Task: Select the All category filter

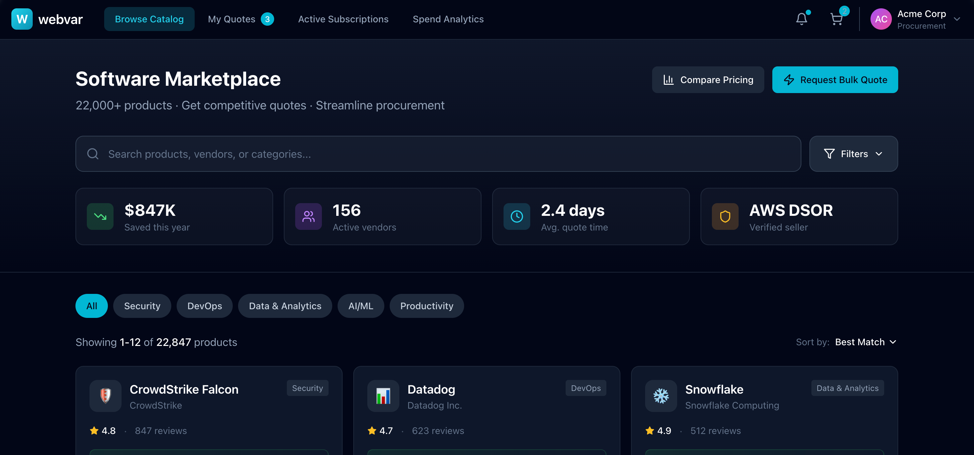Action: 91,306
